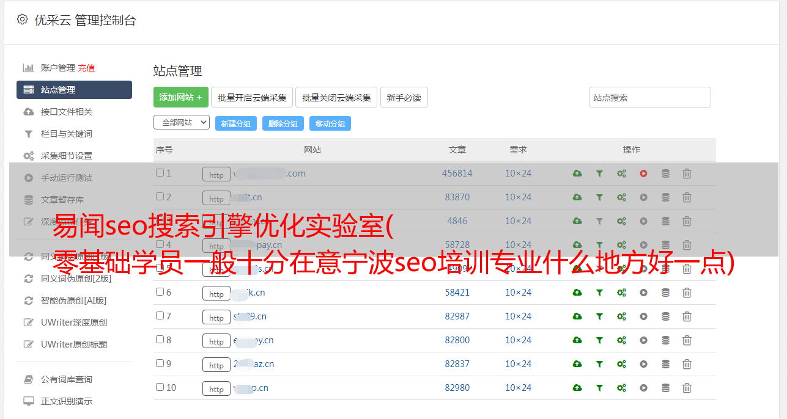
Task: Click the 站点搜索 search field
Action: [x=649, y=98]
